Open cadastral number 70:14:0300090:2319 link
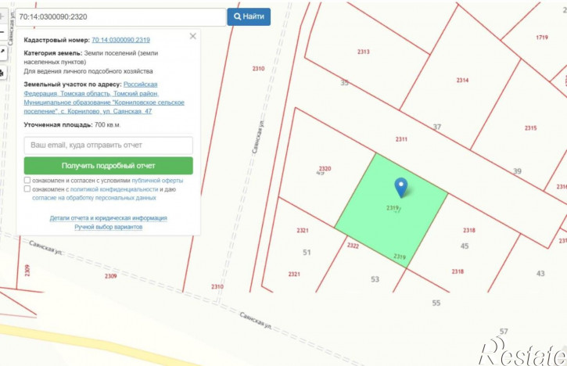This screenshot has width=567, height=366. pos(120,39)
